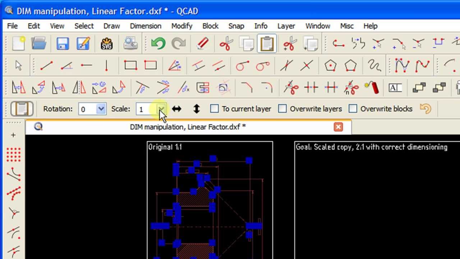Select the explode text to letters tool

[395, 87]
